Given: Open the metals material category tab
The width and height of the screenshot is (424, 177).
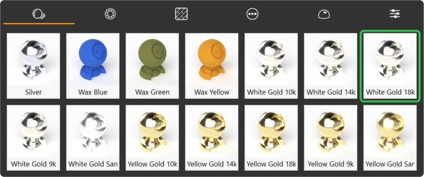Looking at the screenshot, I should (39, 14).
